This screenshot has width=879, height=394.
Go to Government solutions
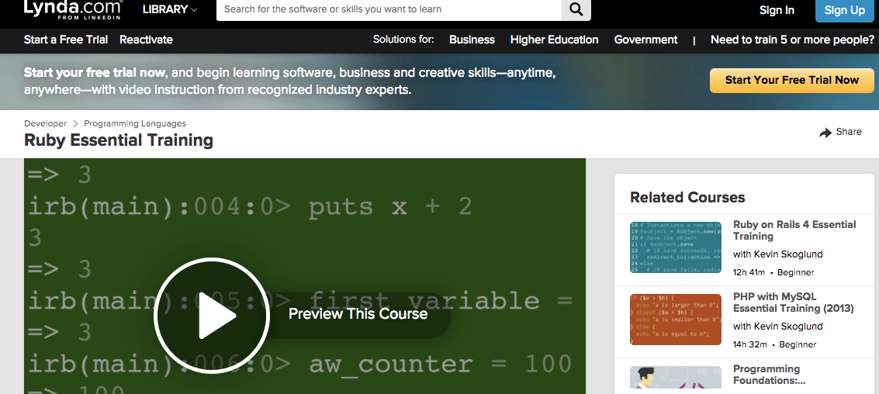click(x=645, y=40)
